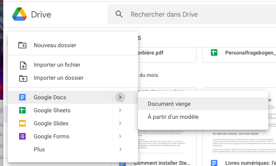
Task: Click the yellow Google Slides icon
Action: click(22, 123)
